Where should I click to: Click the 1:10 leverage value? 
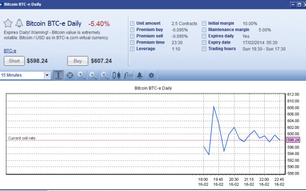pos(176,49)
